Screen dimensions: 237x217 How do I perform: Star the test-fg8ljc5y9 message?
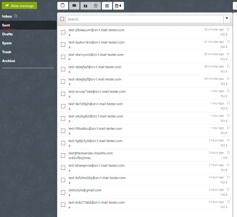(228, 140)
